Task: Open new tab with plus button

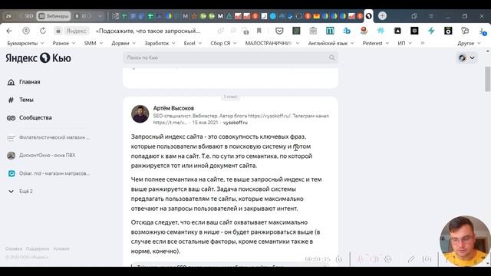Action: [x=382, y=15]
